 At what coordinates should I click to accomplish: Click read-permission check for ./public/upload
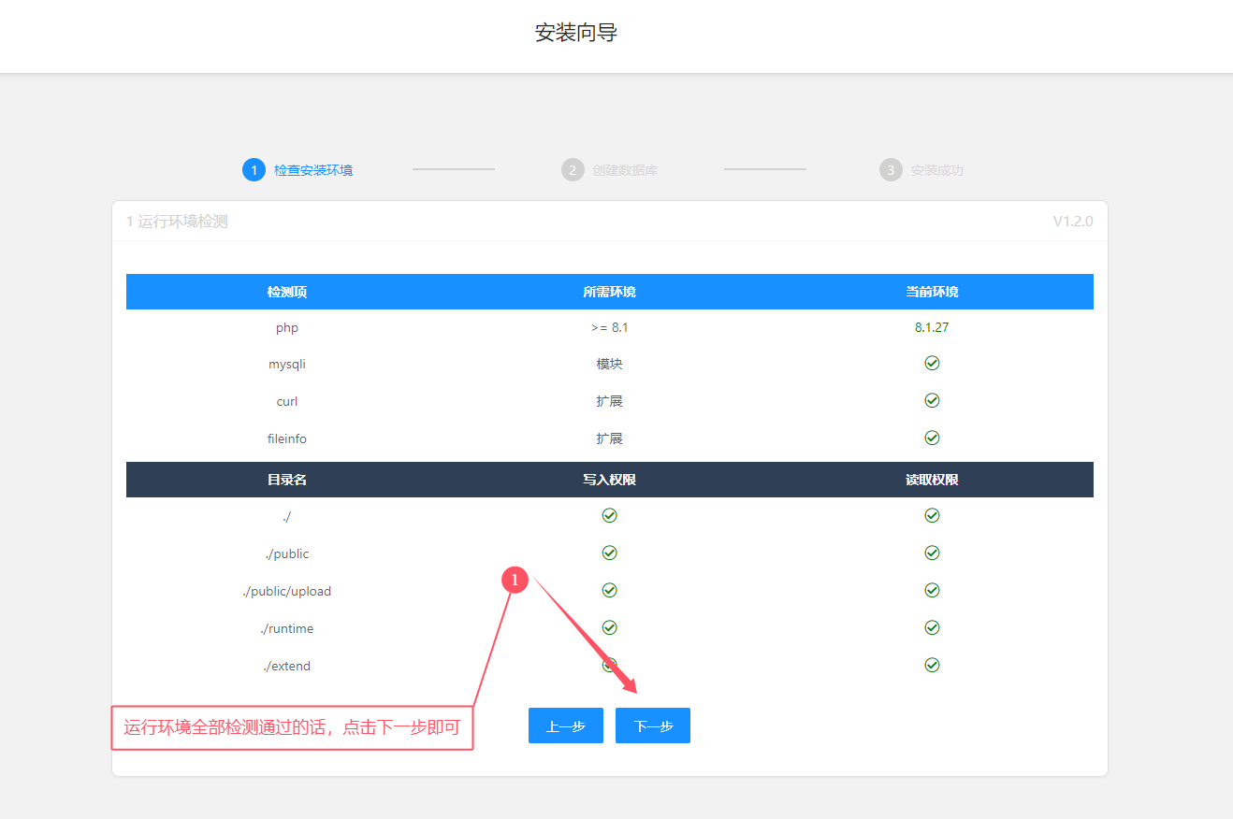(x=932, y=590)
